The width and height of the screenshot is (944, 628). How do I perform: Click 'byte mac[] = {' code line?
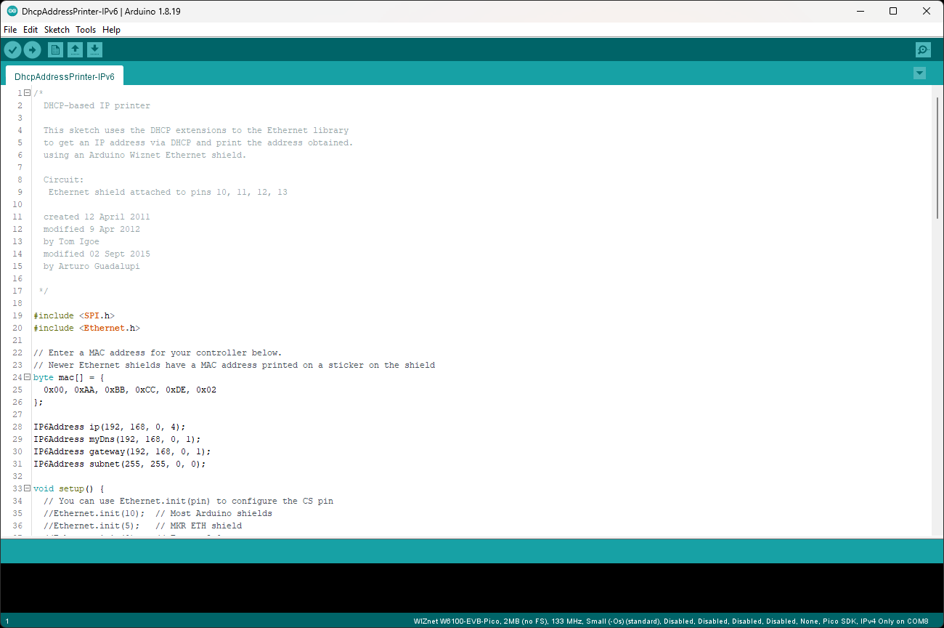pyautogui.click(x=69, y=377)
